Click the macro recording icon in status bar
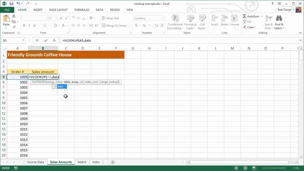 (x=16, y=168)
